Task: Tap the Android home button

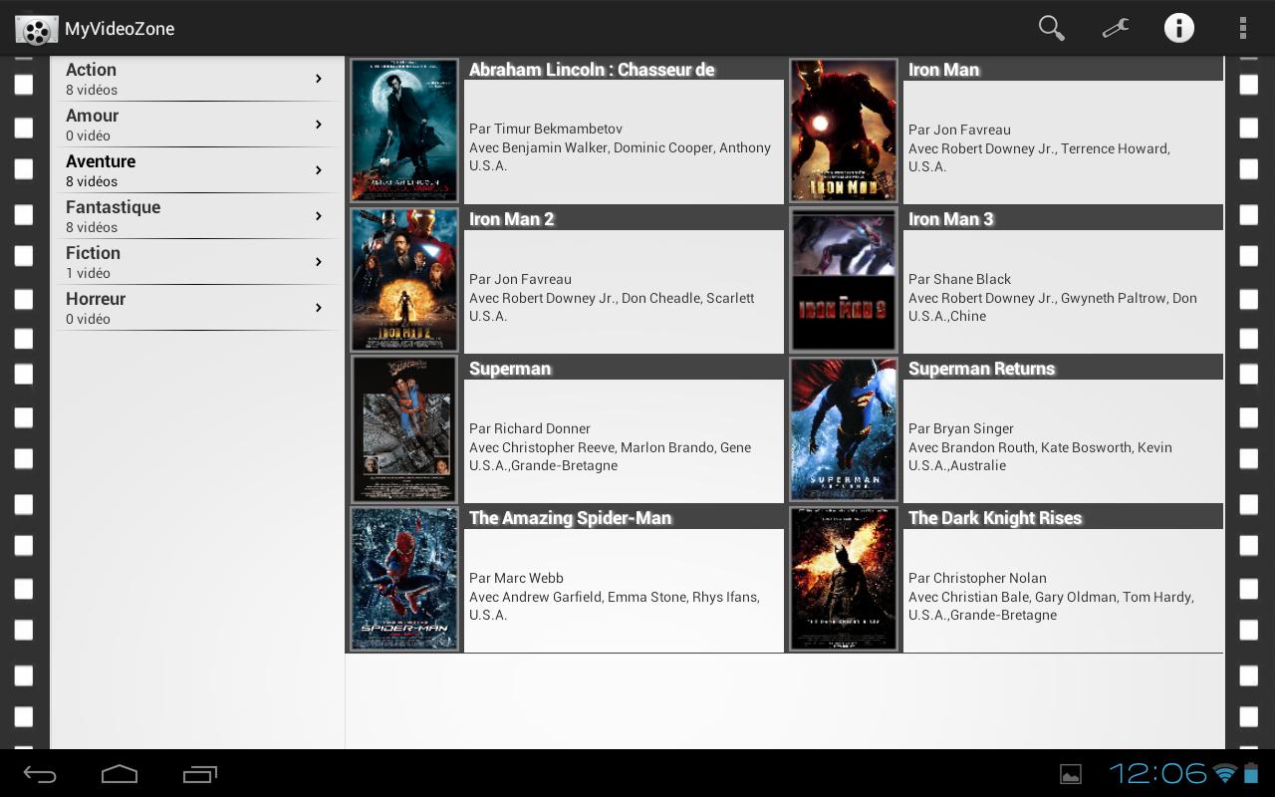Action: (120, 774)
